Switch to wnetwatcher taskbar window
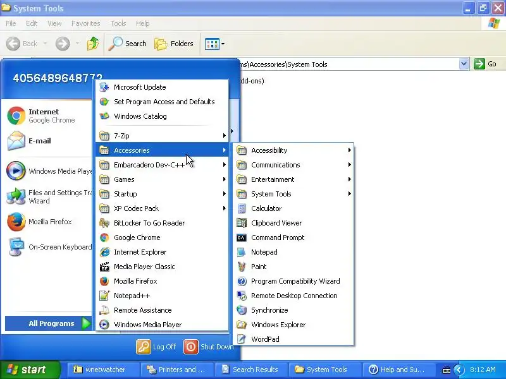Image resolution: width=506 pixels, height=379 pixels. tap(103, 370)
